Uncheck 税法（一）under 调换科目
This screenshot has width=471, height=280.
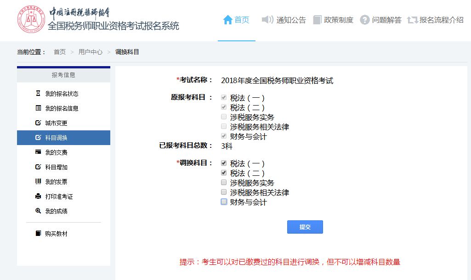pos(224,163)
